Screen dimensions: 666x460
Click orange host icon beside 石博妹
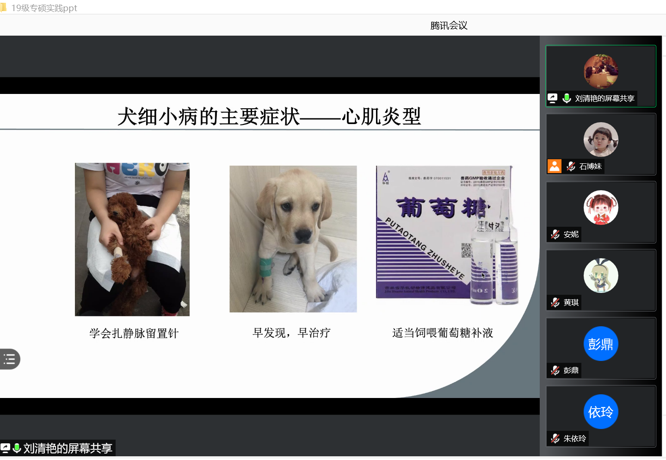[554, 166]
